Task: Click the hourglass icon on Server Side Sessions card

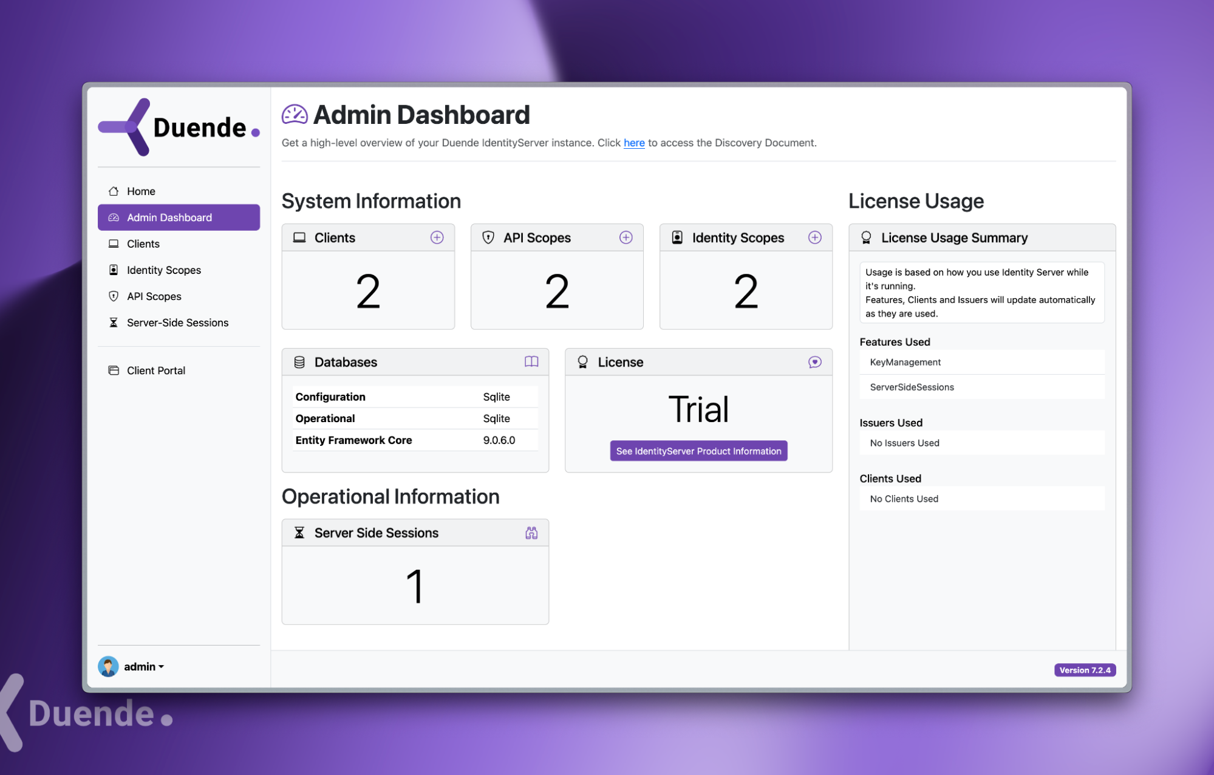Action: [x=299, y=533]
